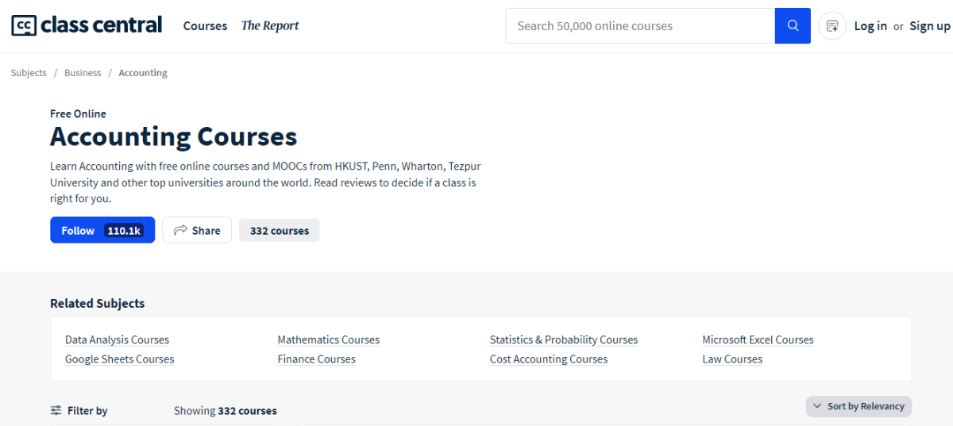Click the Filter by sliders icon

coord(56,410)
